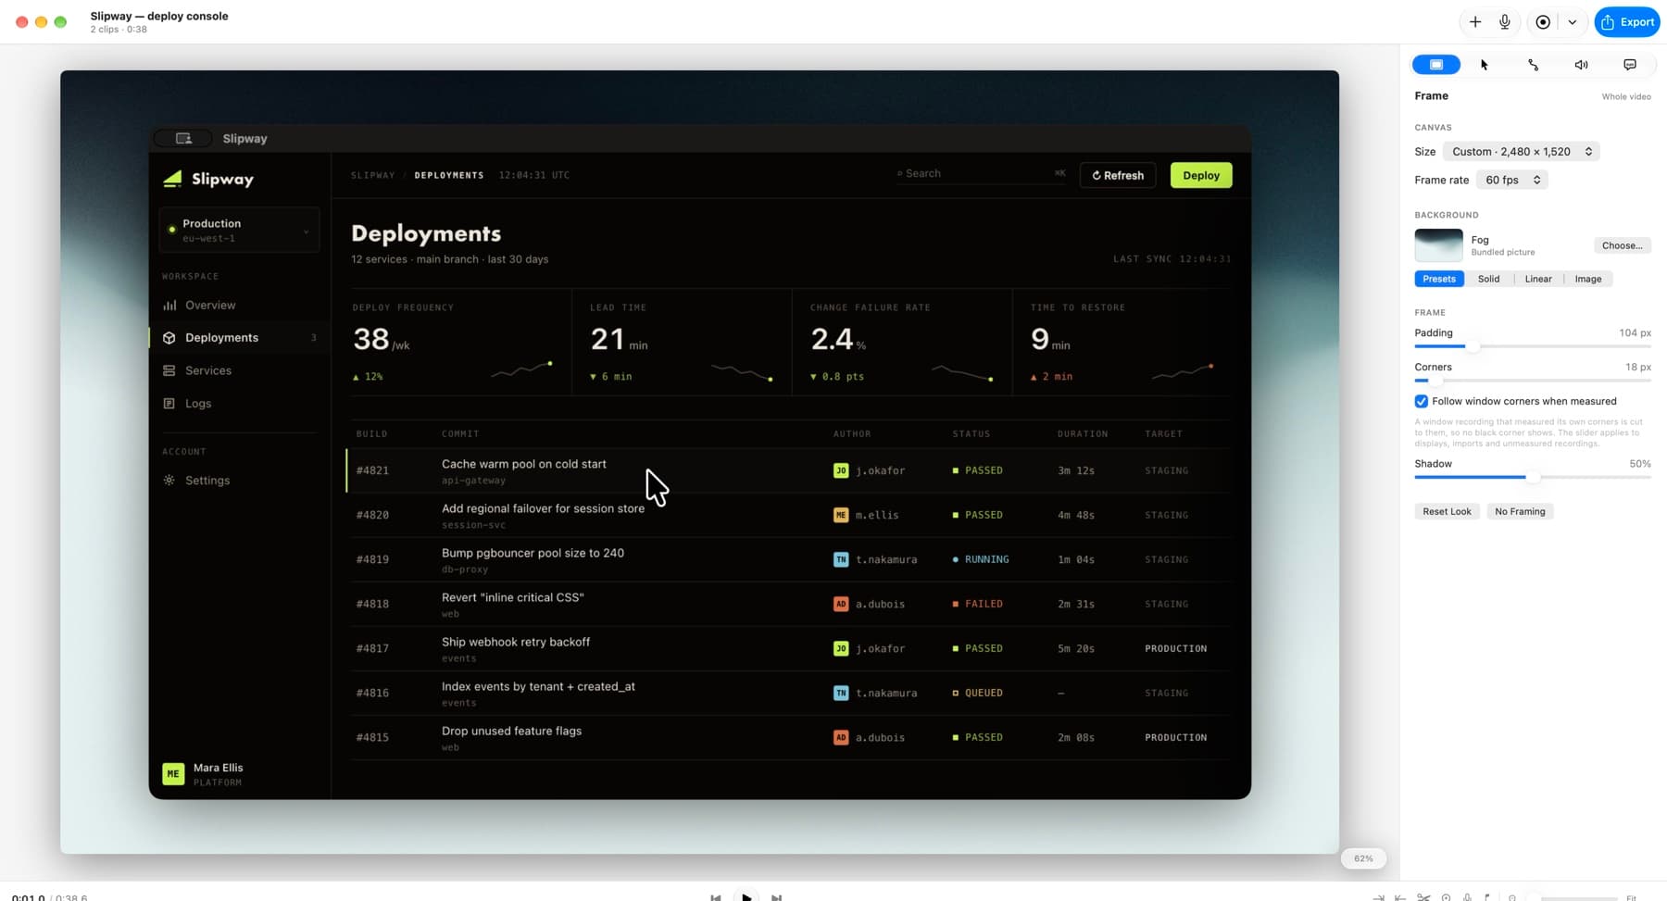
Task: Click the Overview label in the preview sidebar
Action: click(210, 306)
